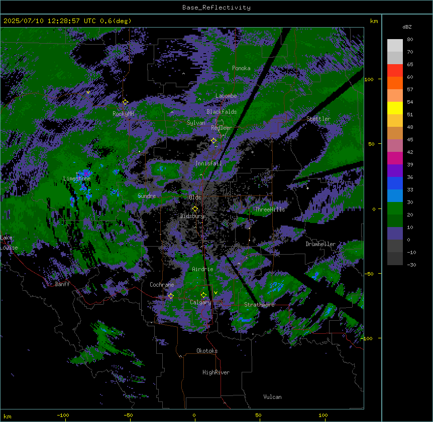The width and height of the screenshot is (433, 422).
Task: Click the Limestone label
Action: pyautogui.click(x=77, y=178)
